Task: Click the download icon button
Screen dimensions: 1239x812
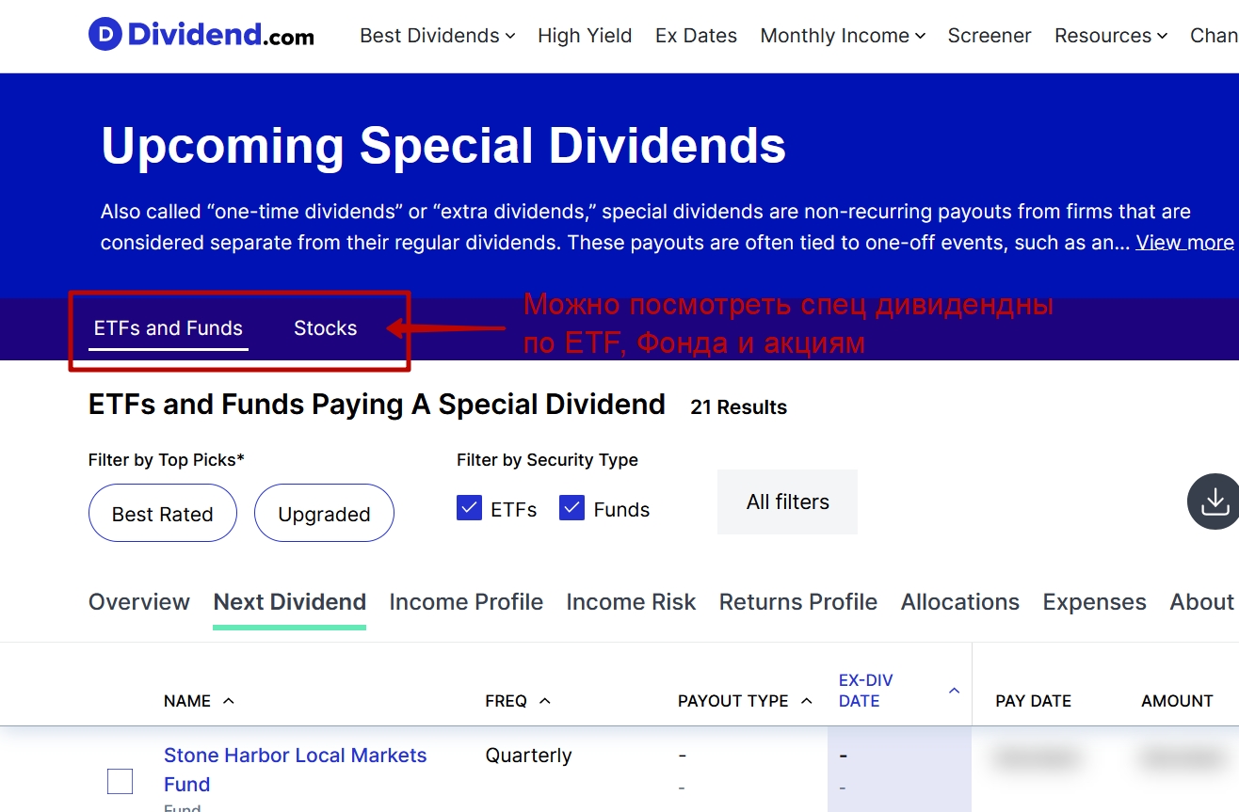Action: click(1215, 502)
